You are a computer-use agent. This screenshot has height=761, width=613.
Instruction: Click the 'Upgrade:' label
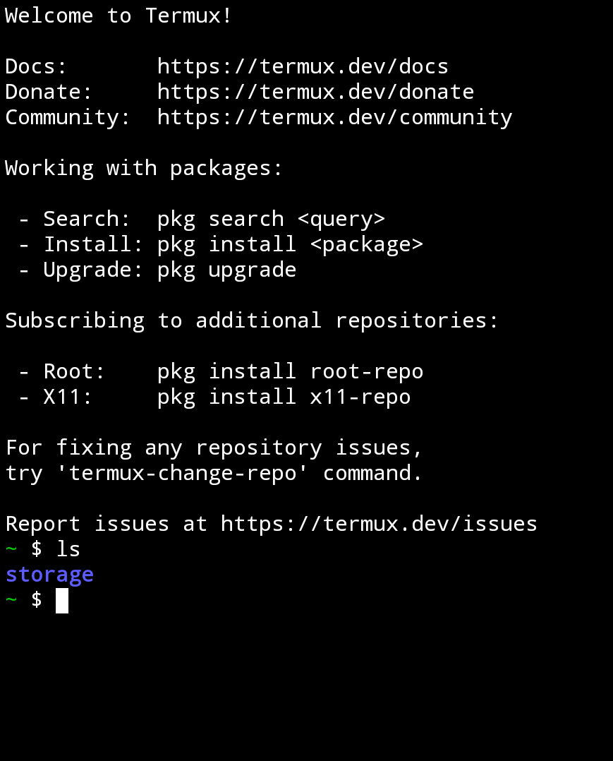click(93, 270)
